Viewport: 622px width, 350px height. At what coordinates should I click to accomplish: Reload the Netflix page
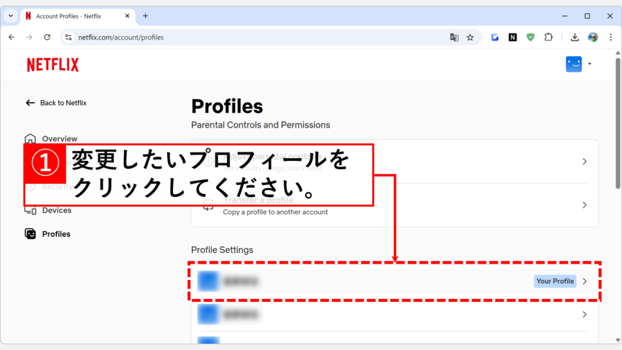47,37
